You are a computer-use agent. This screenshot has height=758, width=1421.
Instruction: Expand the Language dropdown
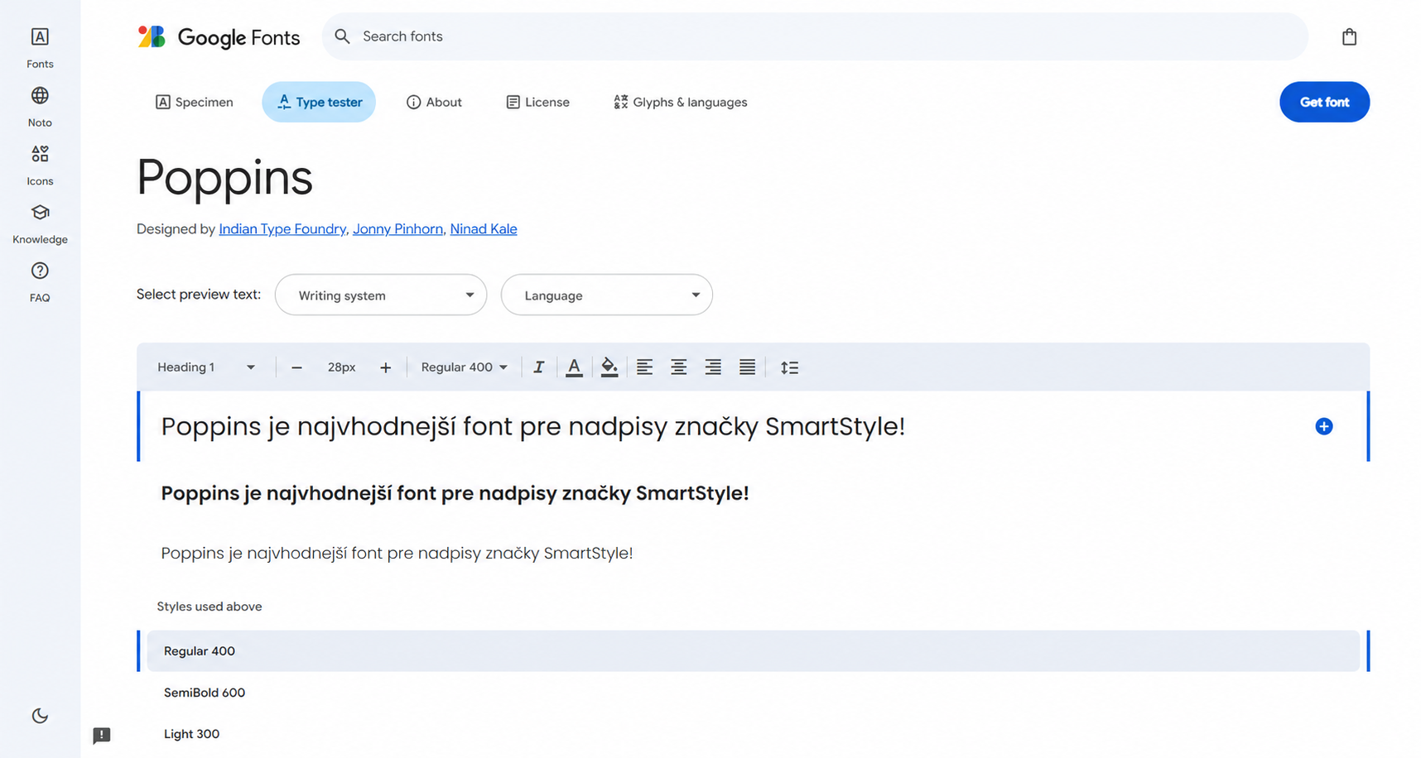607,295
